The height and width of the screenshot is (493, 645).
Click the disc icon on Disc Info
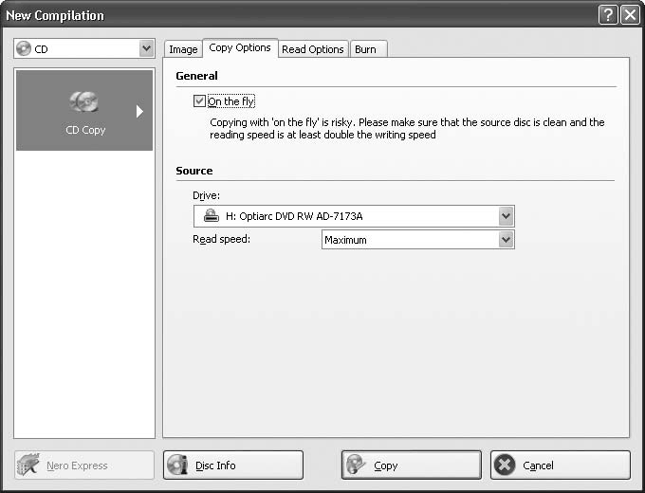[177, 466]
